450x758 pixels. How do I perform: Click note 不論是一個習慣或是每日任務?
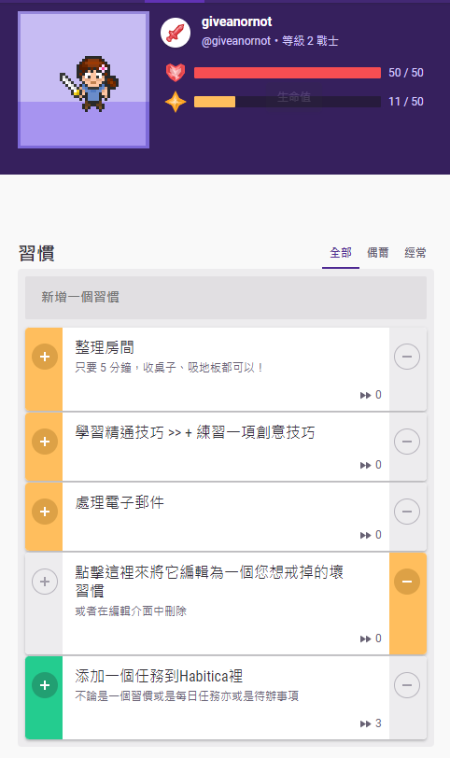pyautogui.click(x=187, y=696)
